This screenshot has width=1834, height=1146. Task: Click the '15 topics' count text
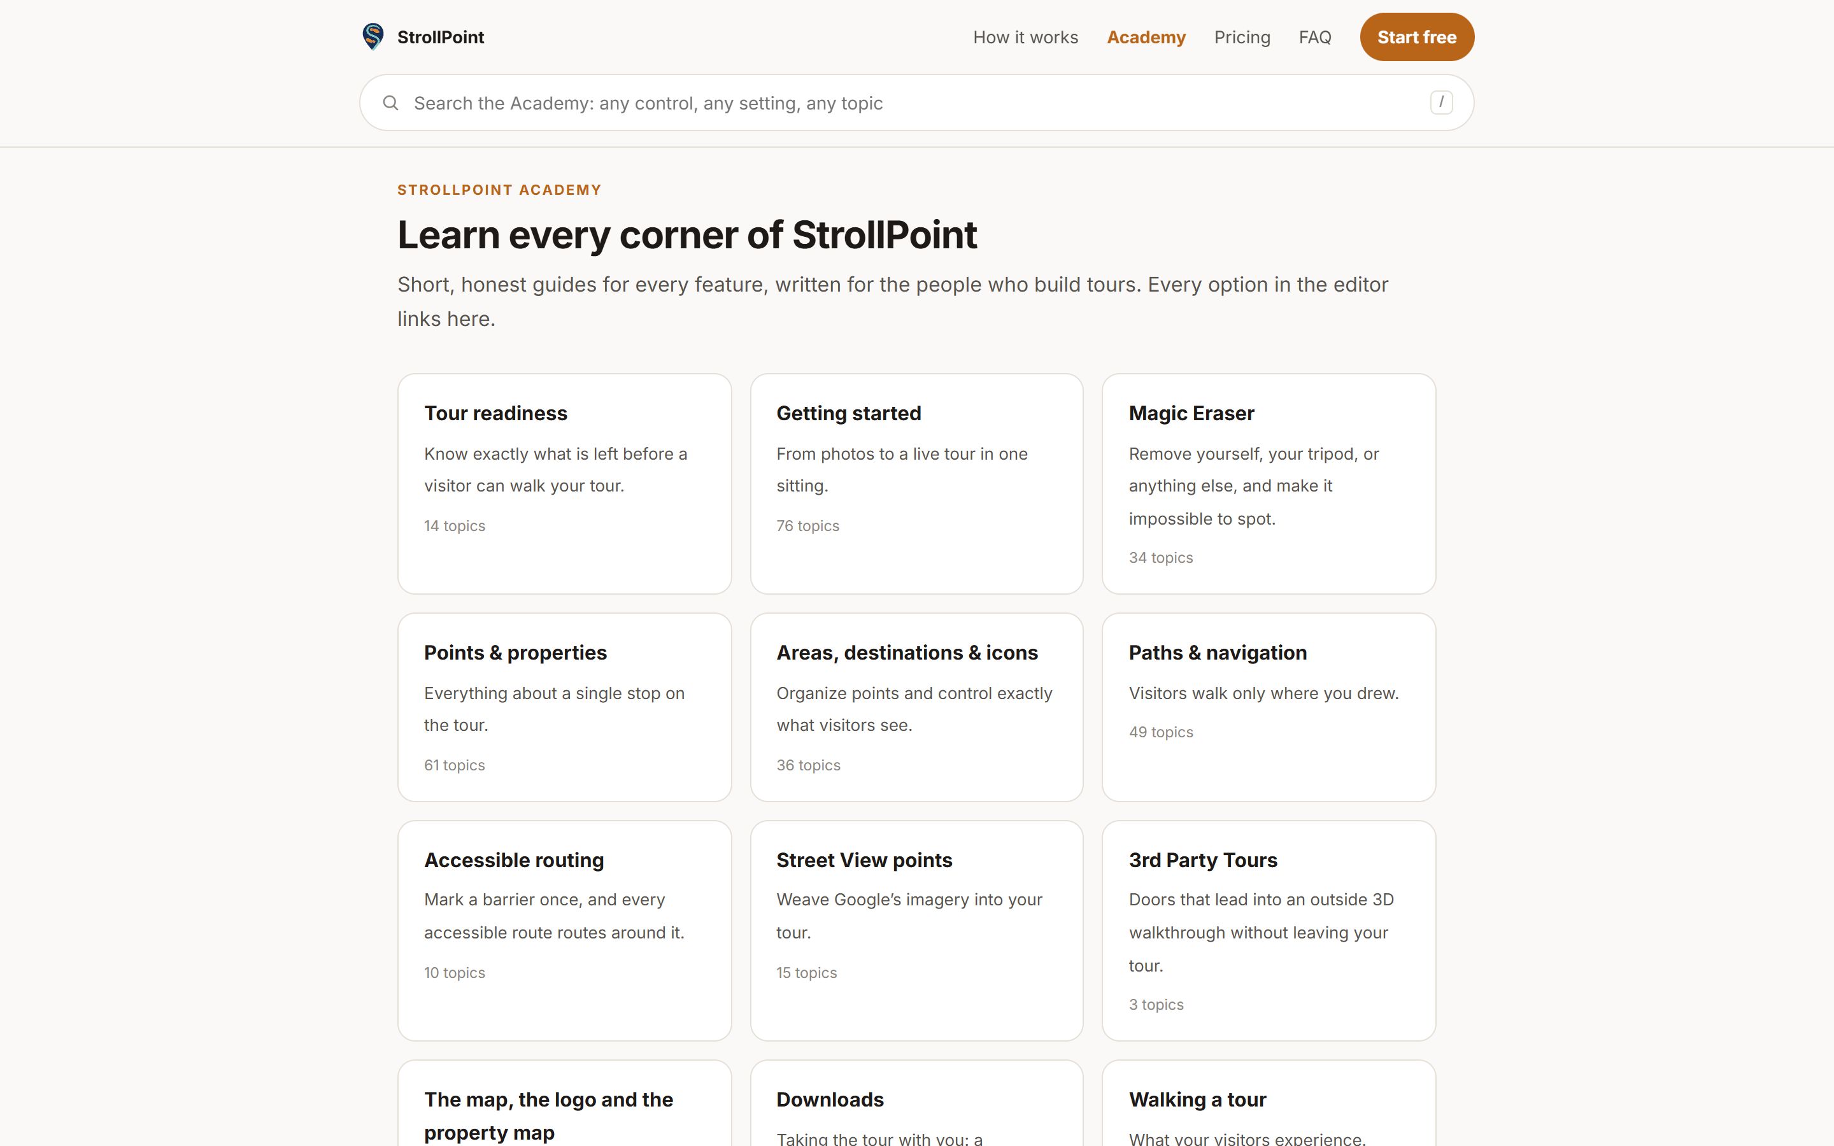(x=806, y=972)
